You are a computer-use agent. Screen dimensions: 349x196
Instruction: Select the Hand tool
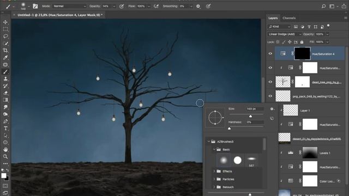(5, 149)
